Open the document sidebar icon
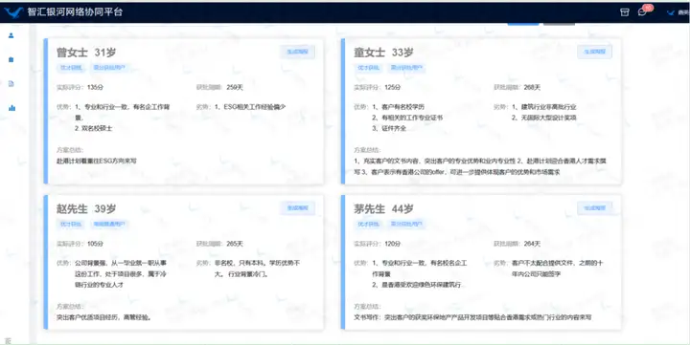The image size is (690, 345). tap(11, 84)
